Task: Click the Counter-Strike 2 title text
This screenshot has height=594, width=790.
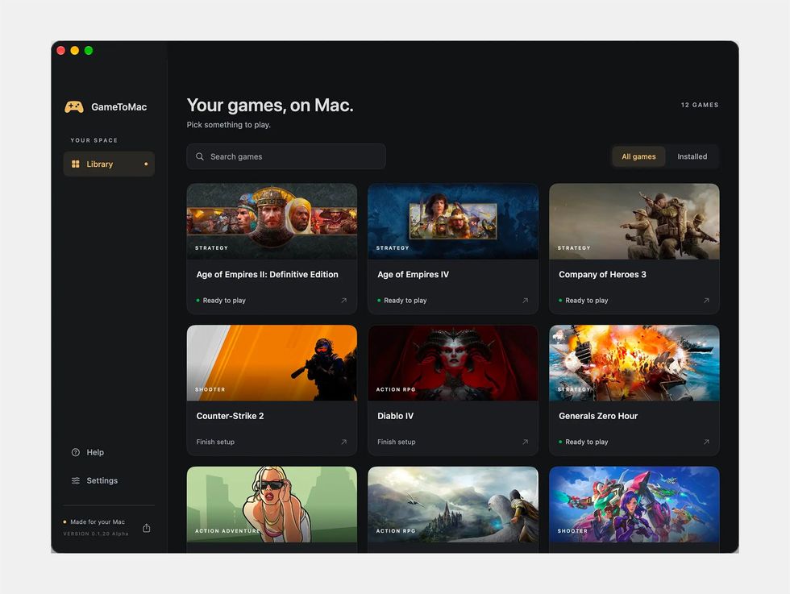Action: tap(231, 416)
